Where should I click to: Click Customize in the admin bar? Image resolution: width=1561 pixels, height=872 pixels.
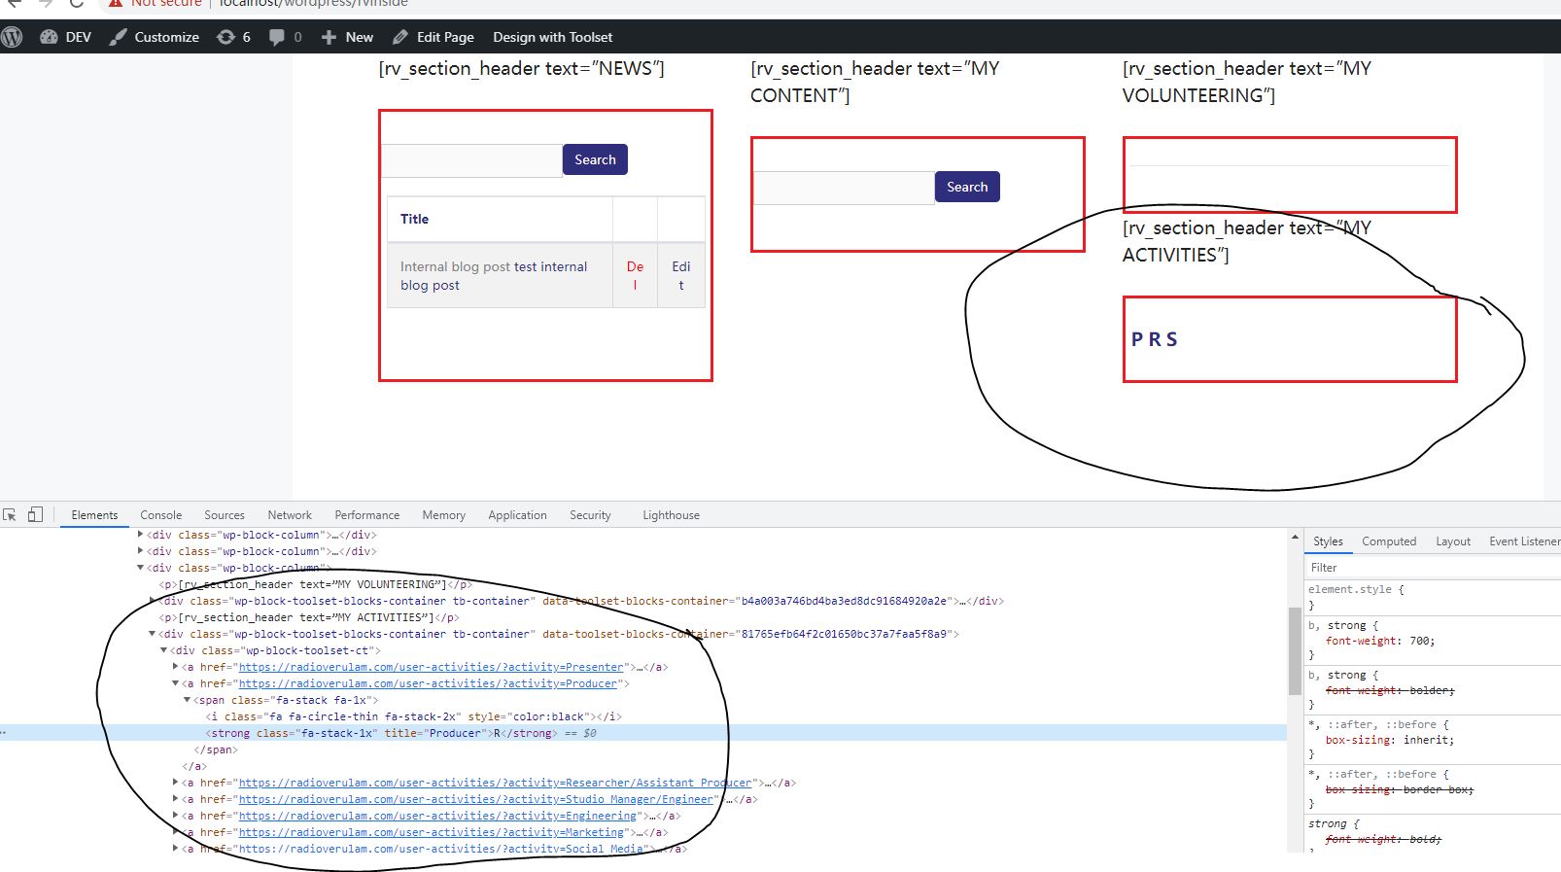tap(155, 37)
